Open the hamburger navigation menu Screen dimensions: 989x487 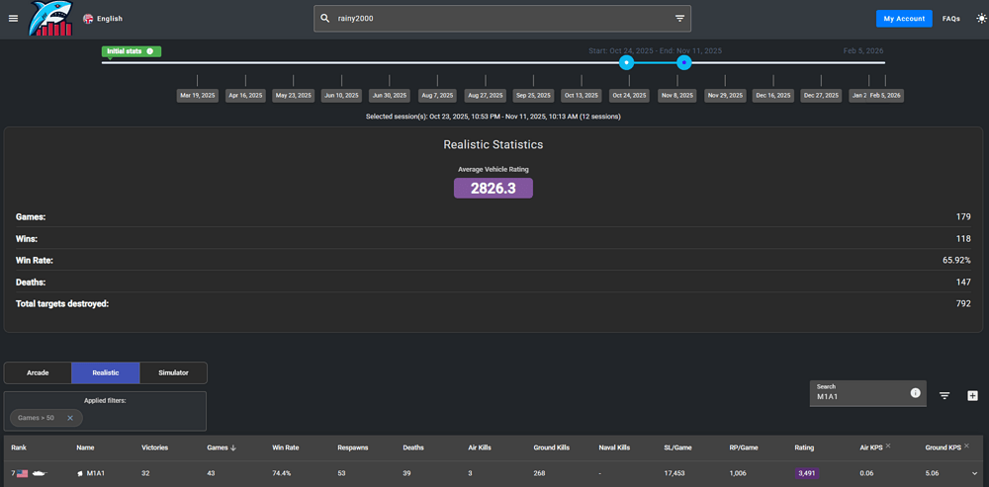[x=13, y=19]
